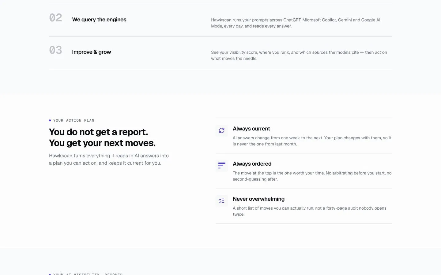Click the step number 02
The width and height of the screenshot is (441, 275).
[56, 18]
